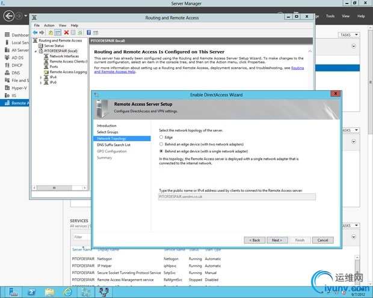Image resolution: width=373 pixels, height=298 pixels.
Task: Go to Select Groups wizard step
Action: [108, 132]
